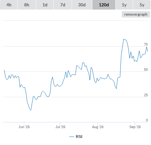
Task: Click the blue RSI legend line marker
Action: pos(72,137)
